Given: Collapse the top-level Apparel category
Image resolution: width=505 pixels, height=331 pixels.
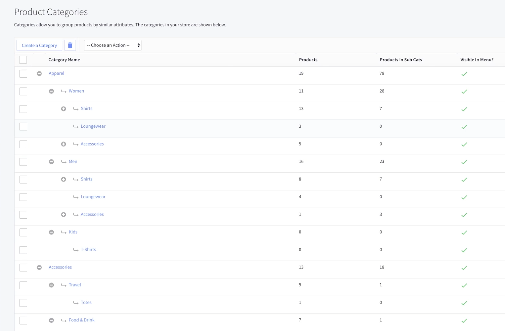Looking at the screenshot, I should 39,73.
